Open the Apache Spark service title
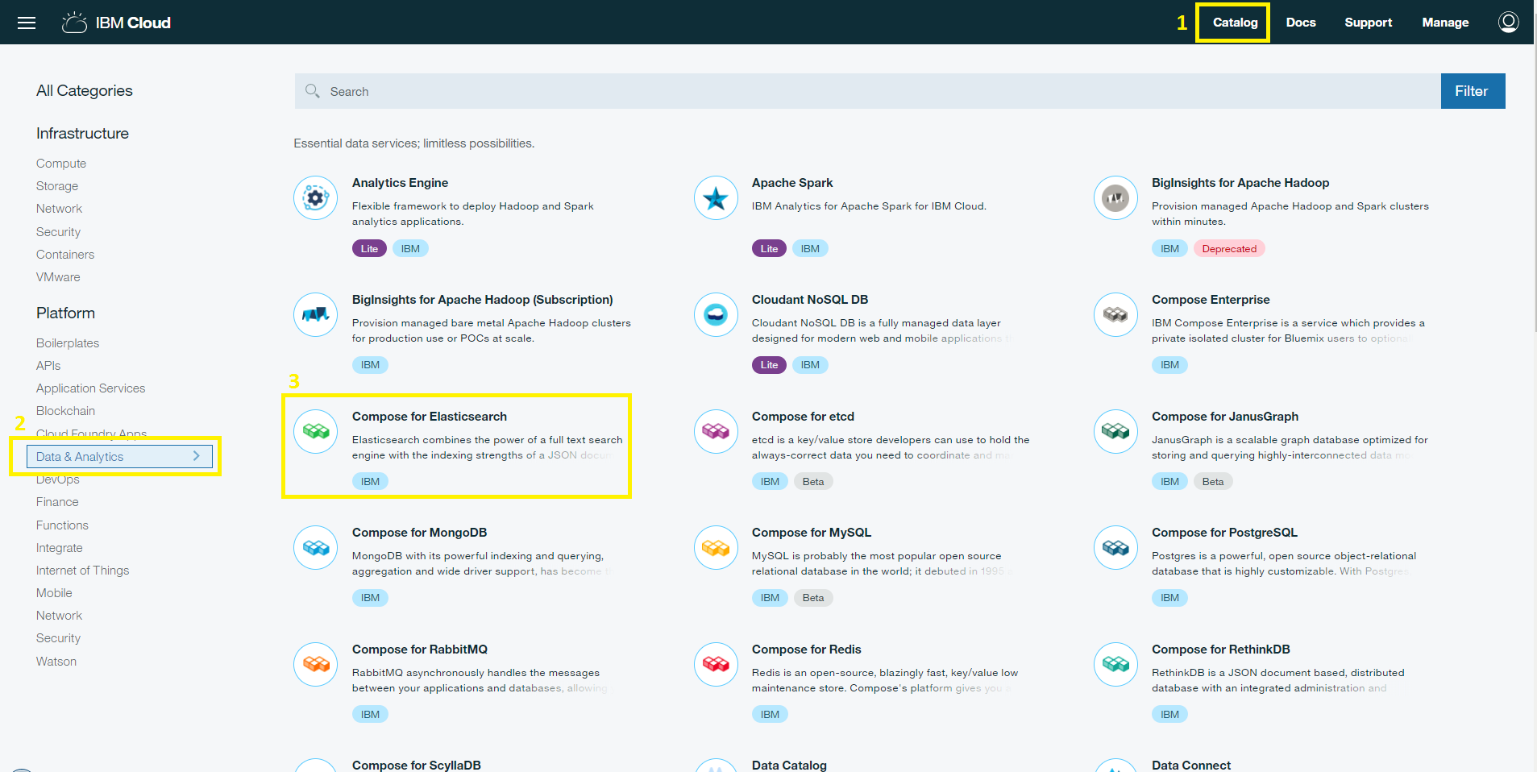Screen dimensions: 1537x772 [x=792, y=183]
